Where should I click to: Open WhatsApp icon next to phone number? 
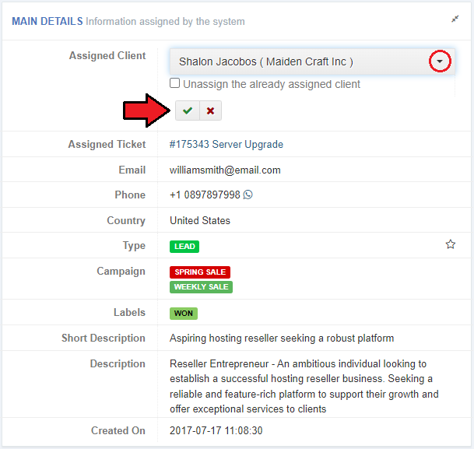point(248,195)
